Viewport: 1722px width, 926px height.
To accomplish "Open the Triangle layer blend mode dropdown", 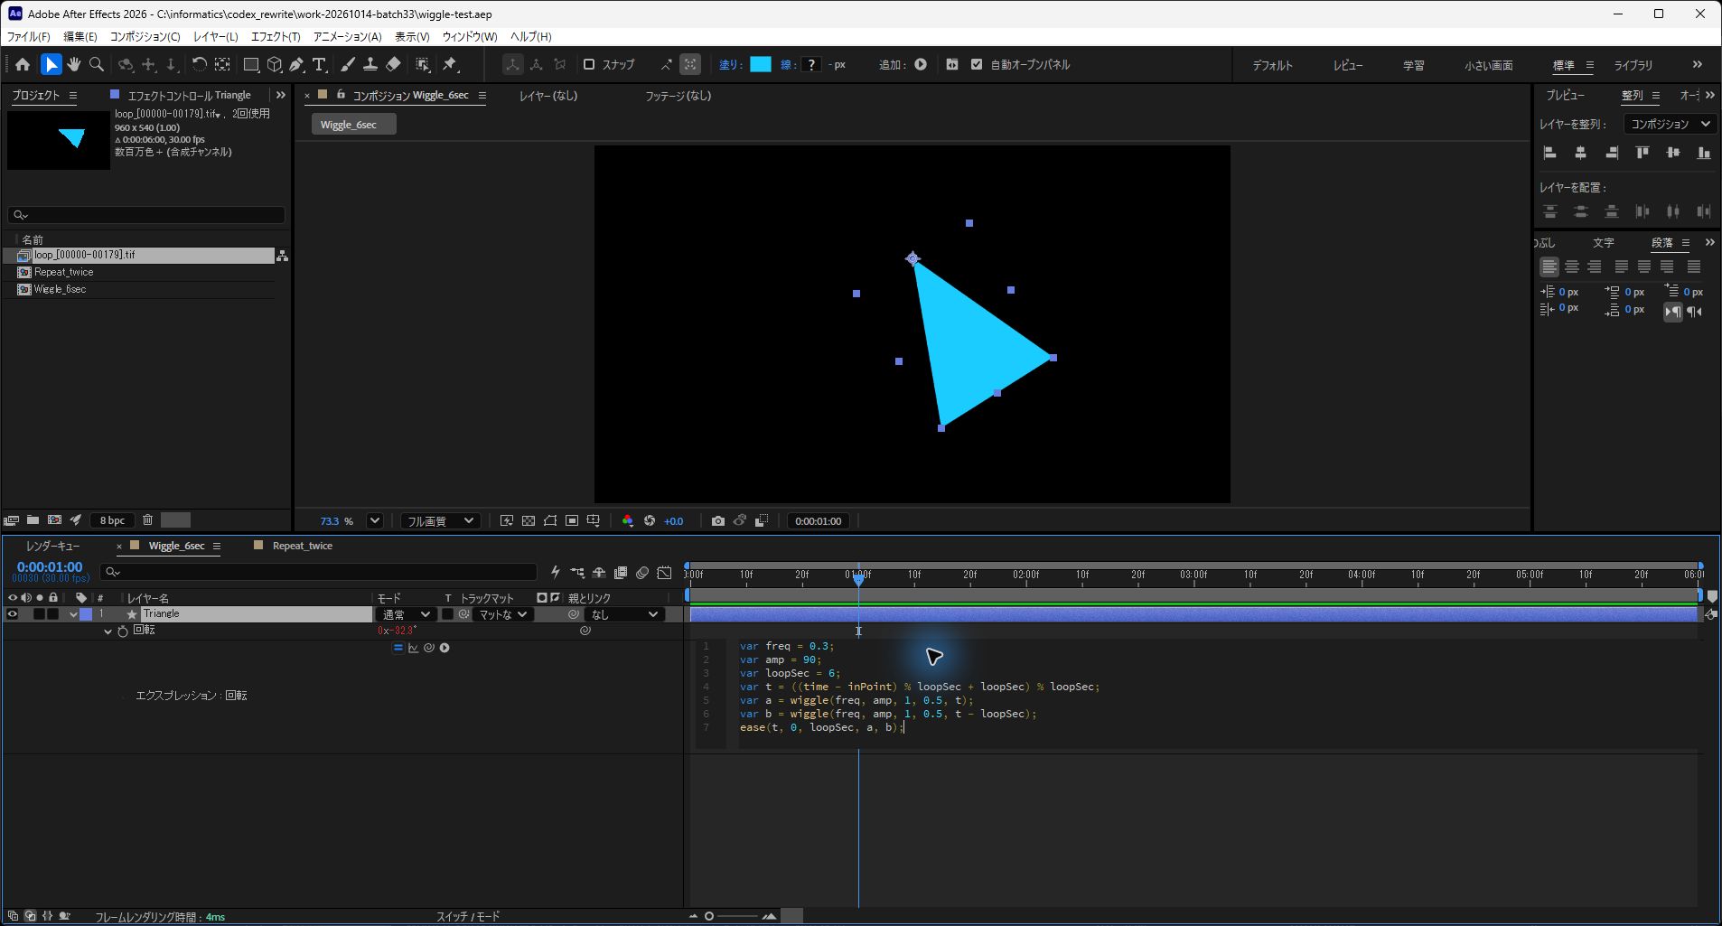I will 405,614.
